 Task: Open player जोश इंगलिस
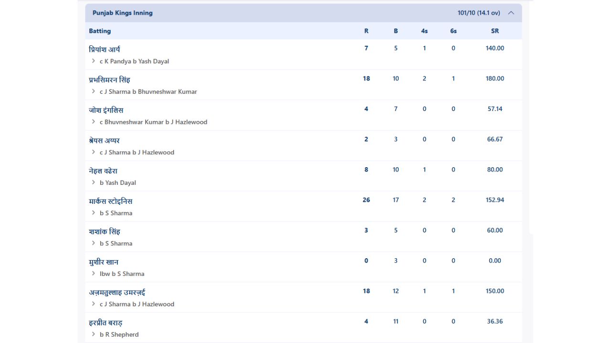tap(106, 110)
